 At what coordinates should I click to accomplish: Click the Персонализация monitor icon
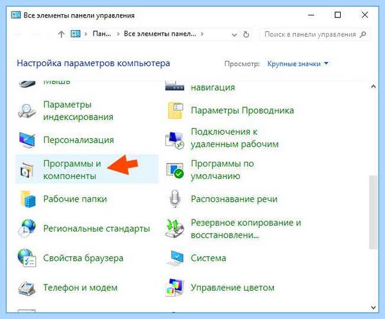tap(27, 140)
